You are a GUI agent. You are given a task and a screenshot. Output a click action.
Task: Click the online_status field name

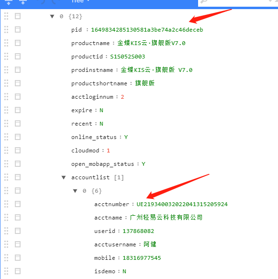94,137
